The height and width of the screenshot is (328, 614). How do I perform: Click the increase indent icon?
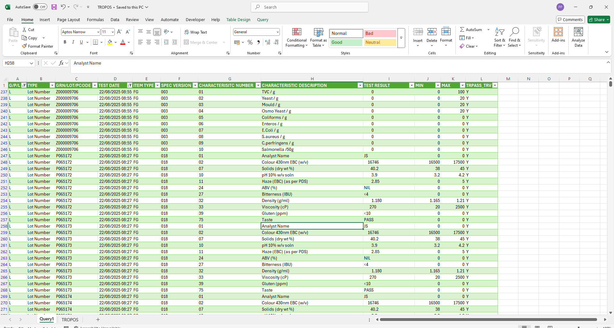[175, 42]
